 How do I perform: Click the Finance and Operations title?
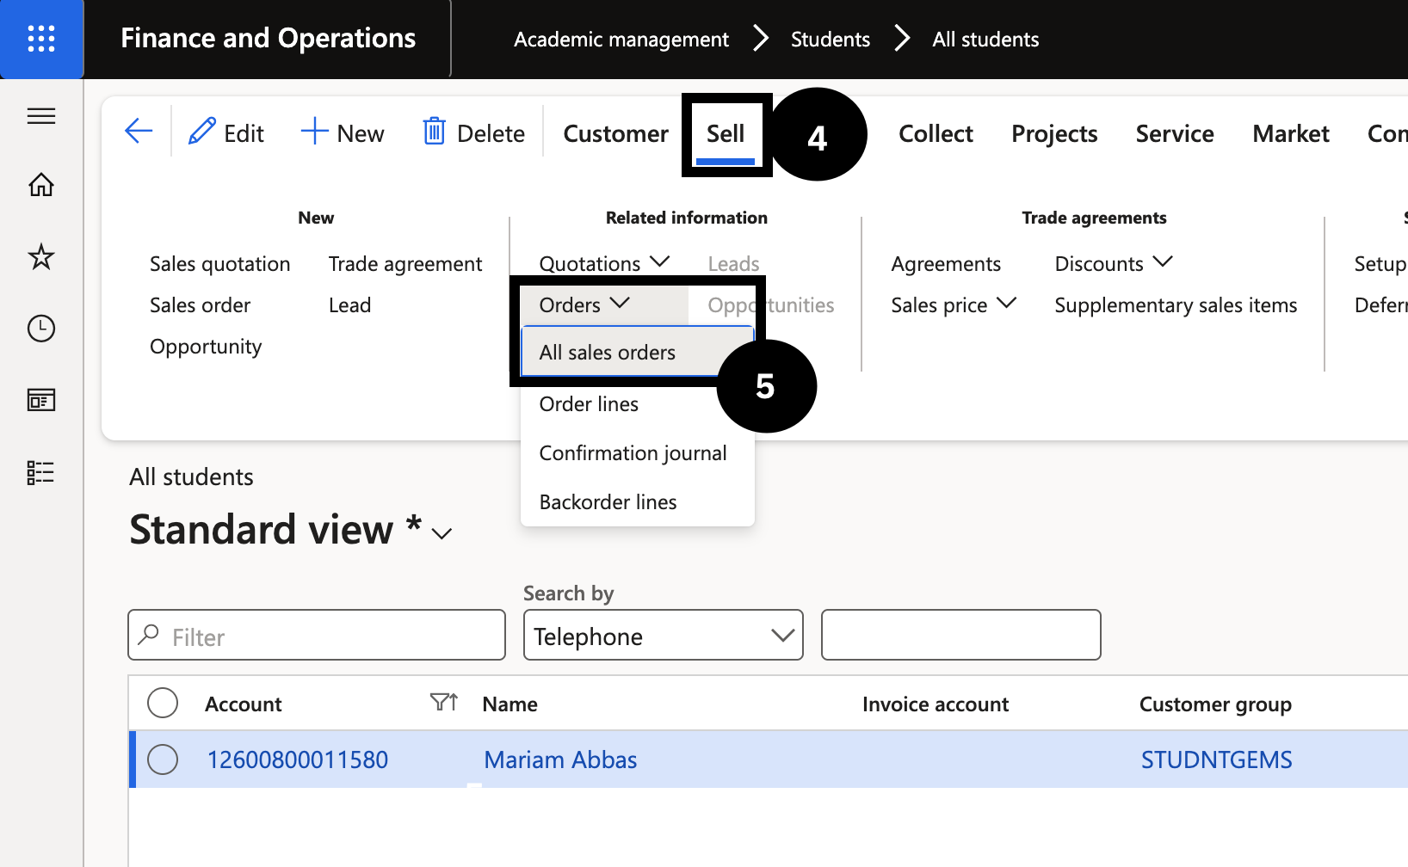(x=268, y=38)
